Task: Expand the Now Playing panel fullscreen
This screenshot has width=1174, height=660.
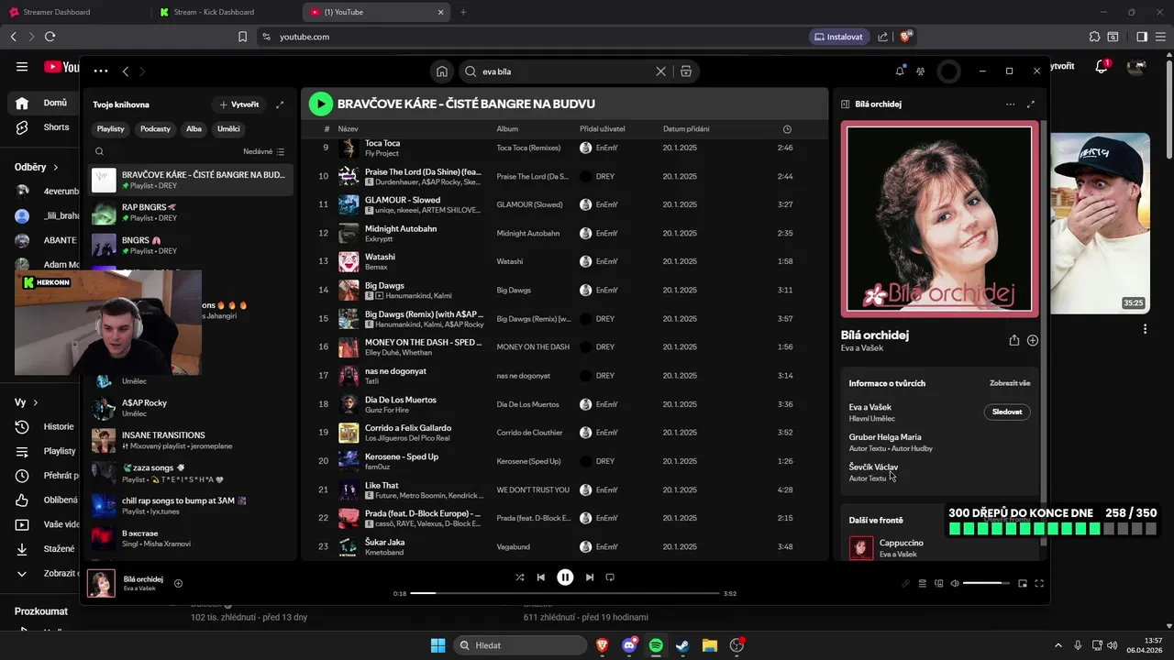Action: 1031,104
